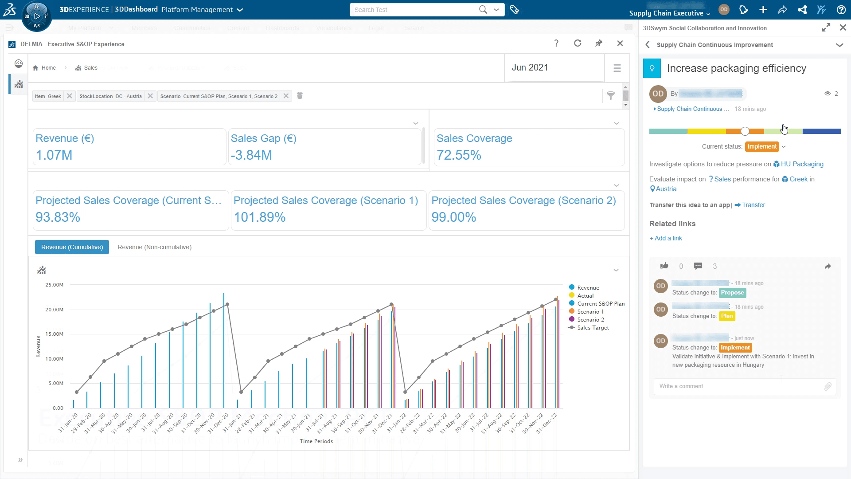Open the hamburger menu beside Jun 2021
This screenshot has height=479, width=851.
tap(617, 68)
